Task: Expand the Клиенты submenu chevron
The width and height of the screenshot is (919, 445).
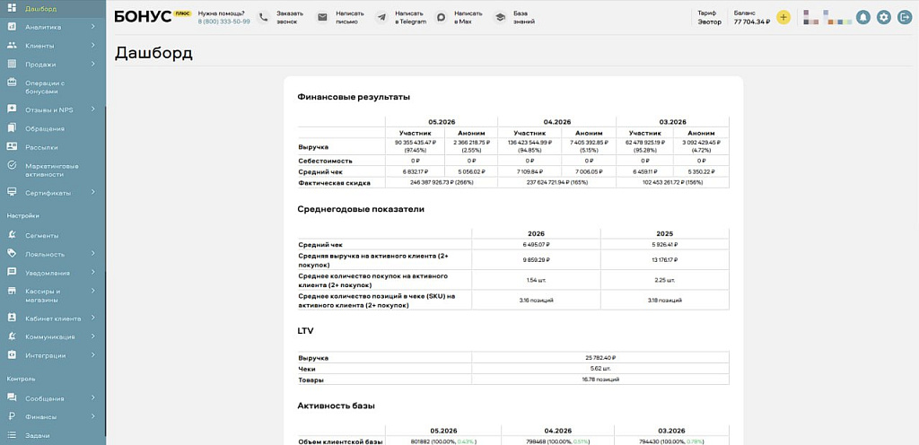Action: coord(93,46)
